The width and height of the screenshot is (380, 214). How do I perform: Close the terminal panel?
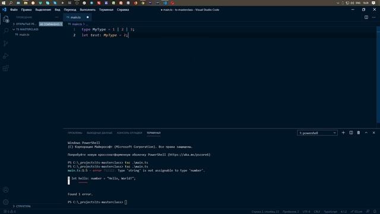tap(373, 133)
